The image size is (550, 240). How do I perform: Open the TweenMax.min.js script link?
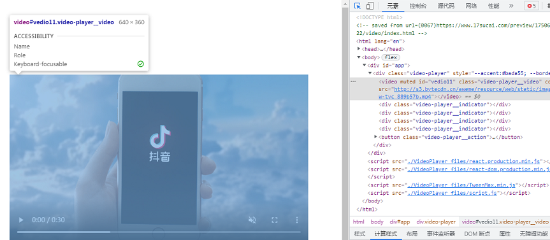pos(461,185)
